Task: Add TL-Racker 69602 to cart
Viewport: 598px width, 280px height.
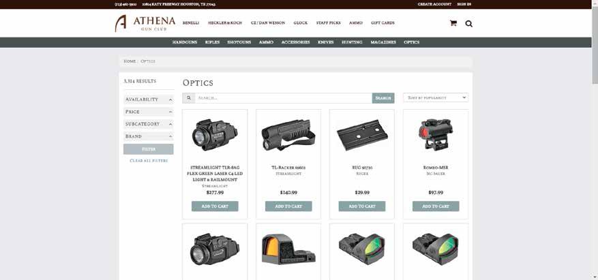Action: tap(288, 206)
